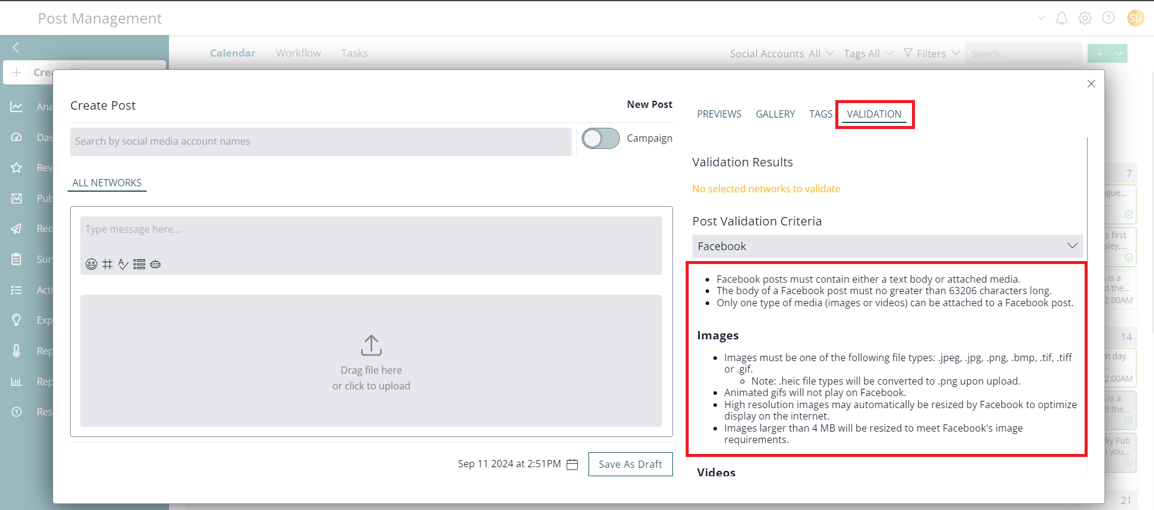Open the Tags All dropdown

tap(869, 54)
